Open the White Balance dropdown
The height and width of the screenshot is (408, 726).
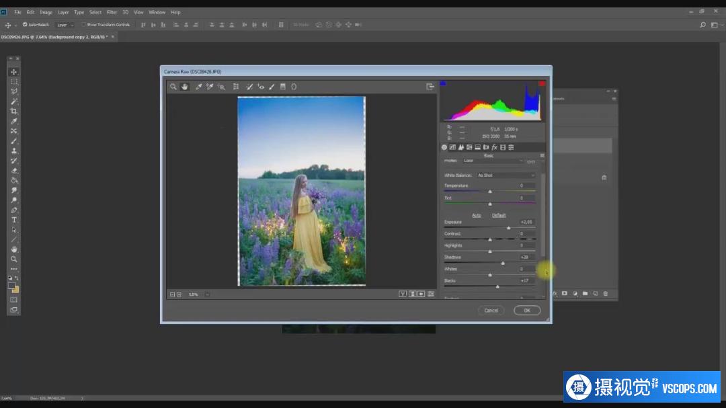tap(506, 175)
